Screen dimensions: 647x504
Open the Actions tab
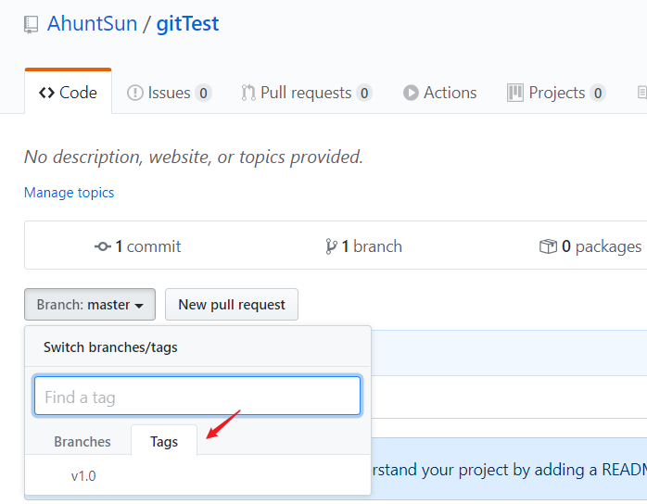[440, 93]
